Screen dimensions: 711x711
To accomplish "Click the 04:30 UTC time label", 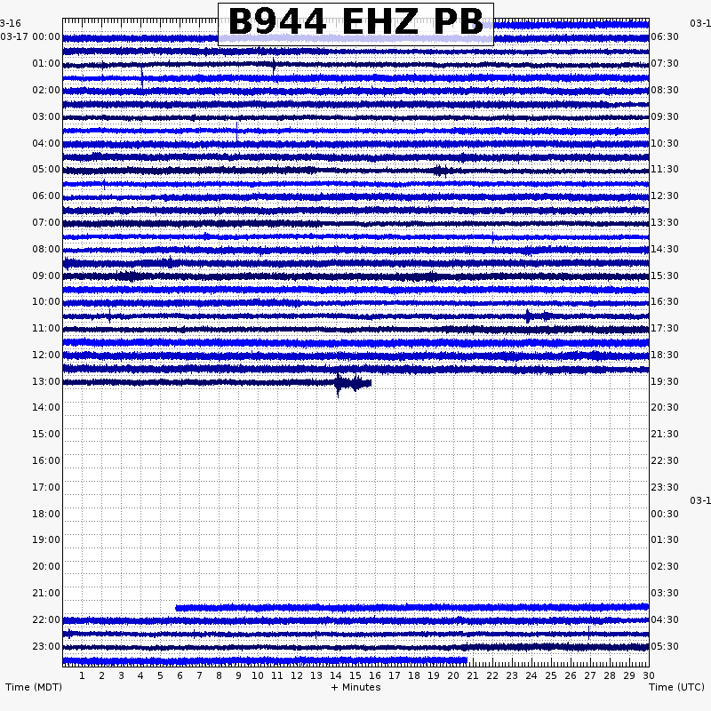I will tap(665, 619).
